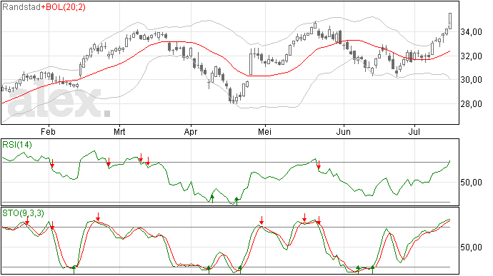Click the RSI panel 50,00 axis value

(x=471, y=183)
